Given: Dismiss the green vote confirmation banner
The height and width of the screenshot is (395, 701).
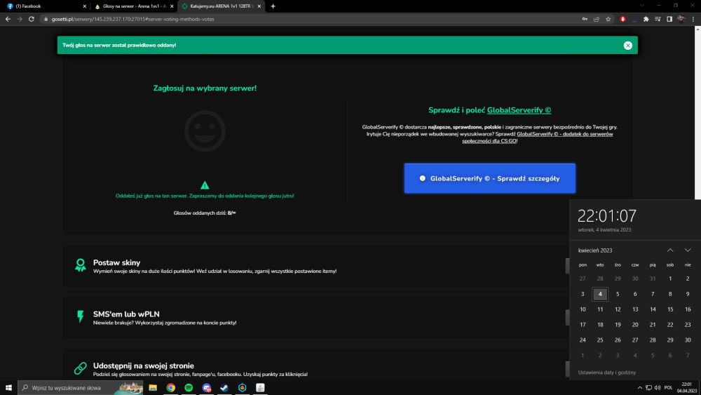Looking at the screenshot, I should pos(627,45).
